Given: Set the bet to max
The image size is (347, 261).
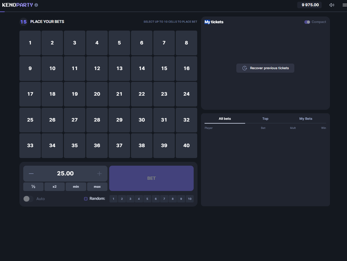Looking at the screenshot, I should tap(97, 187).
